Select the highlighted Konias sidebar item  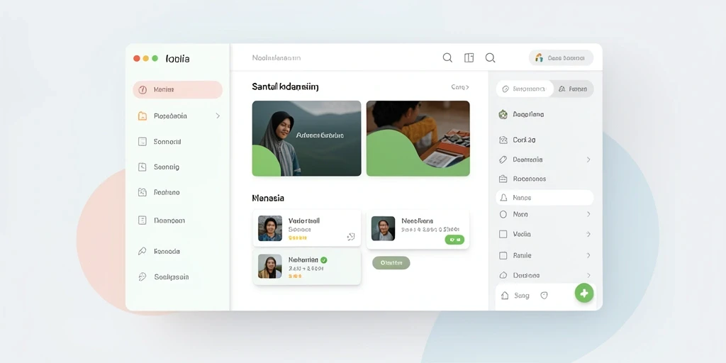[x=178, y=90]
